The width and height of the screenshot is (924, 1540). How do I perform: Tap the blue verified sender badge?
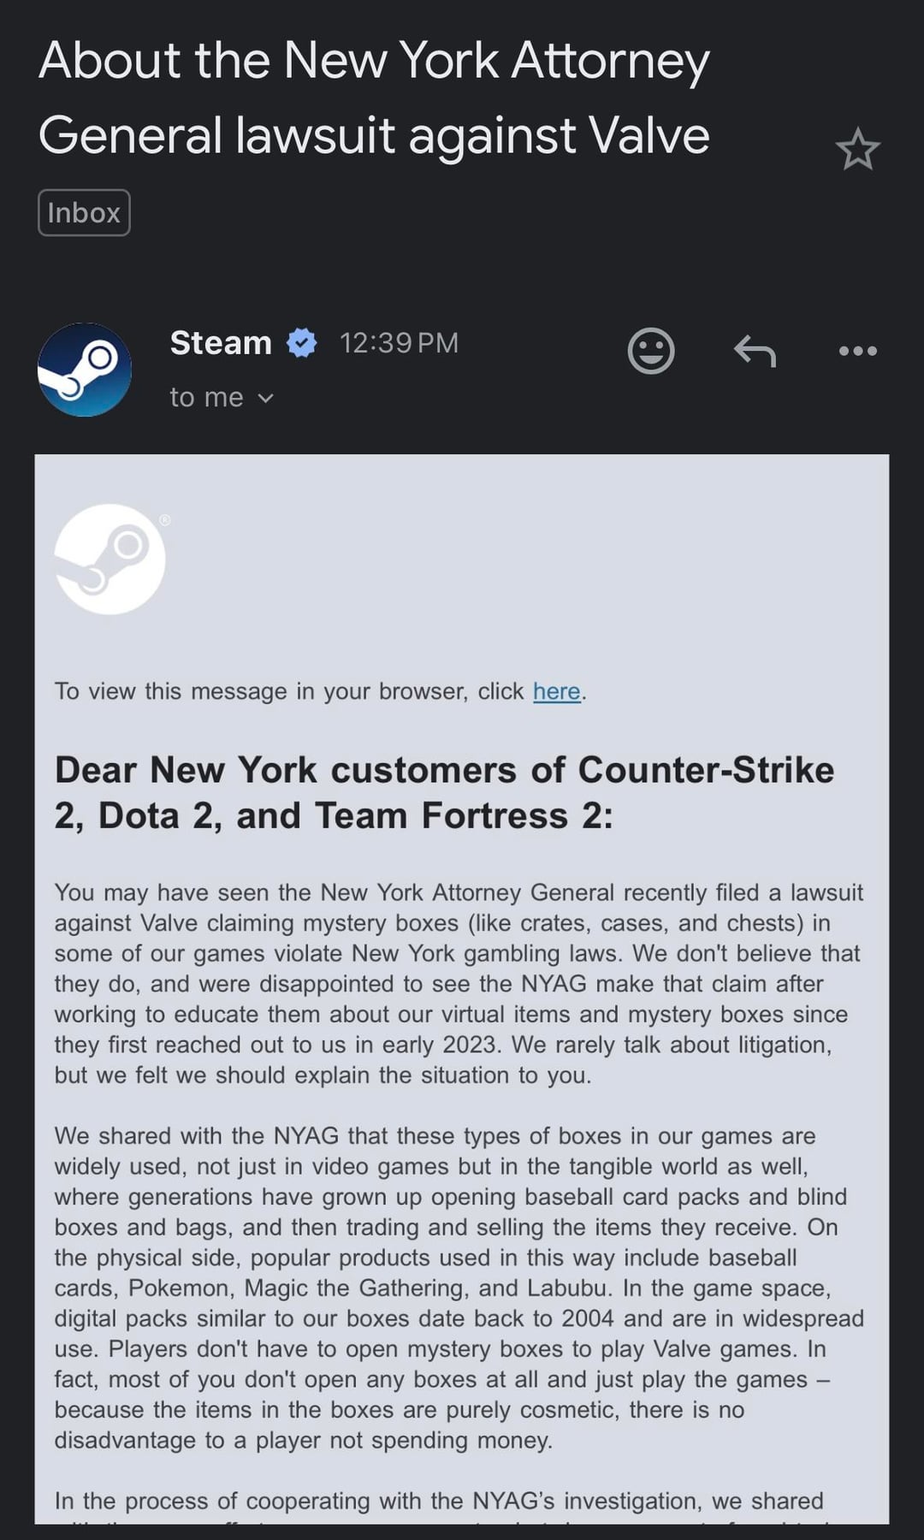[x=301, y=343]
